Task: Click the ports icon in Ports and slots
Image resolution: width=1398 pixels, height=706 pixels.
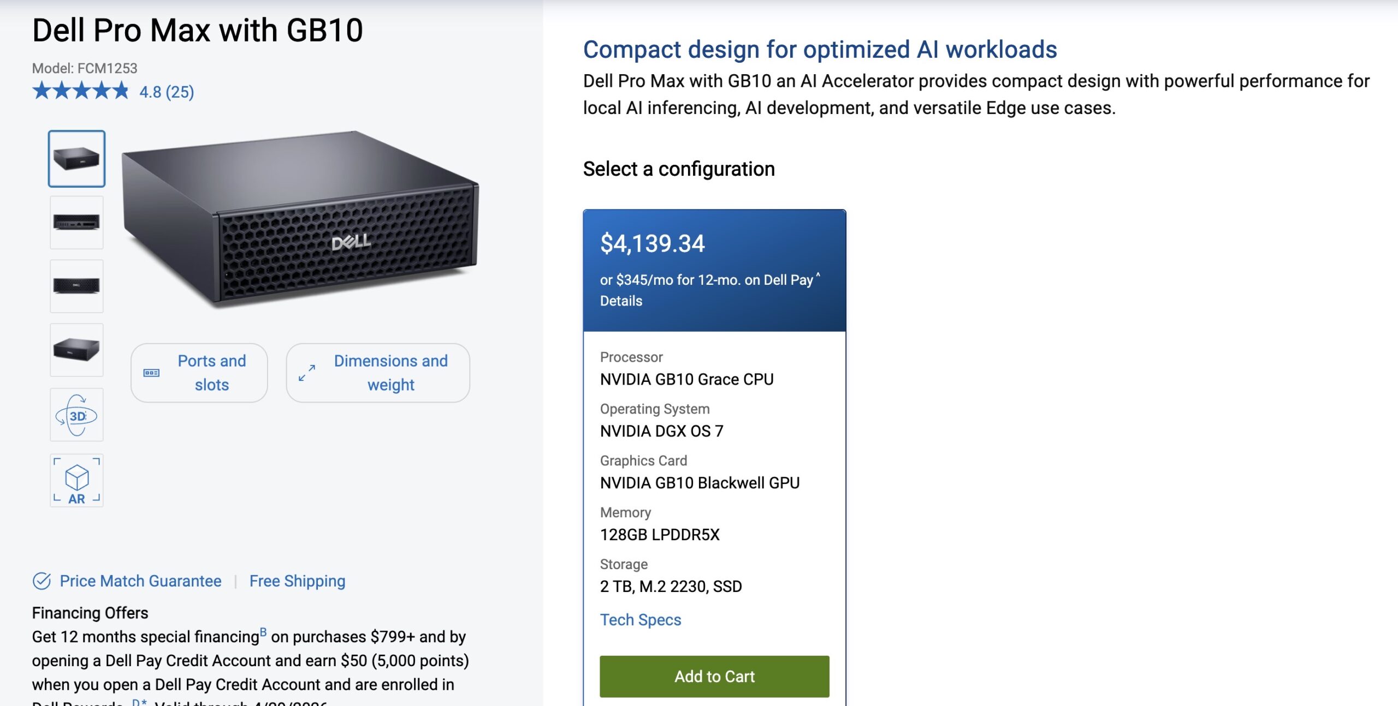Action: 151,373
